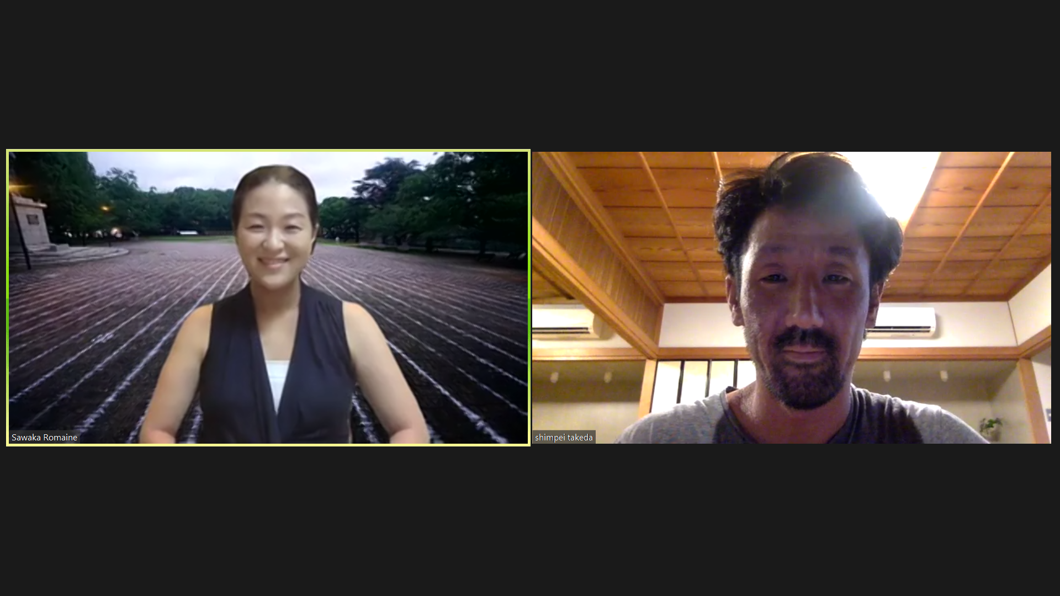Select shimpei takeda's video tile
The height and width of the screenshot is (596, 1060).
point(792,297)
